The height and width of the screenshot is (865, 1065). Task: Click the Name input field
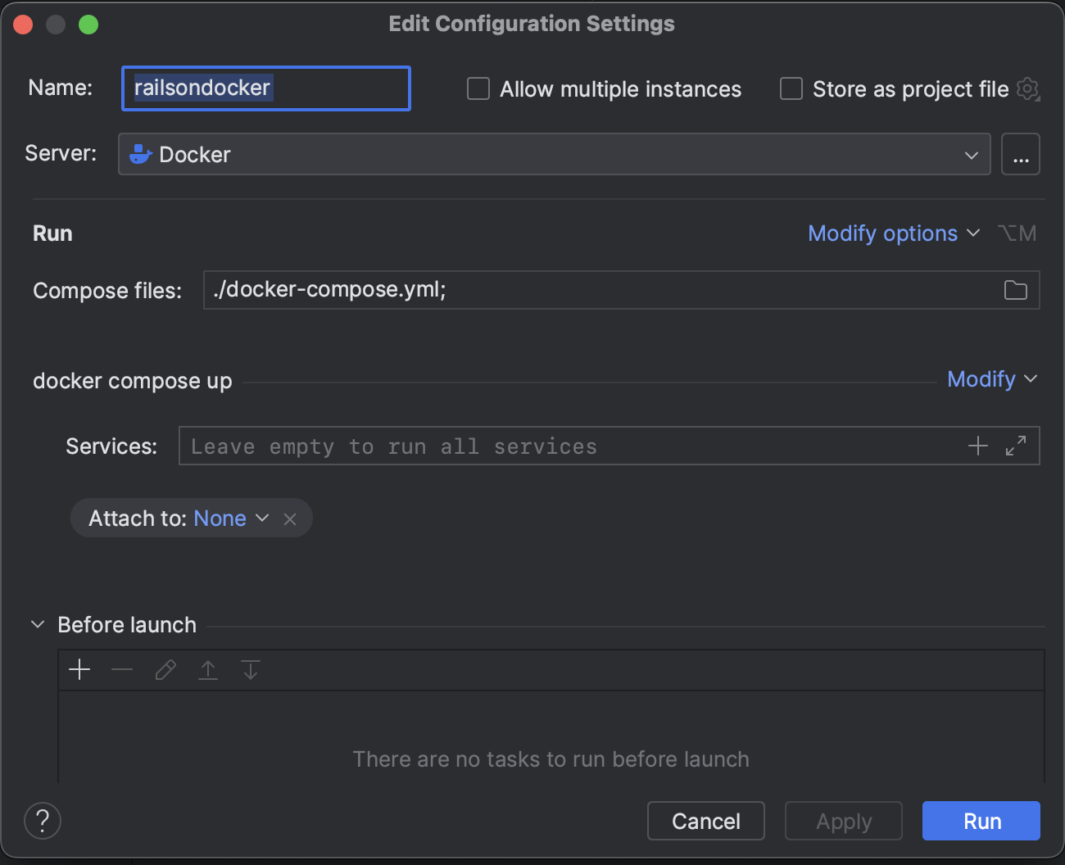pyautogui.click(x=266, y=88)
